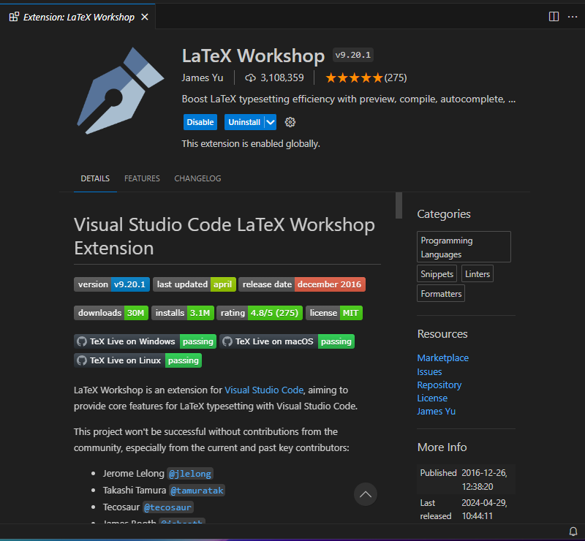Click the notifications bell icon
This screenshot has width=585, height=541.
(573, 531)
